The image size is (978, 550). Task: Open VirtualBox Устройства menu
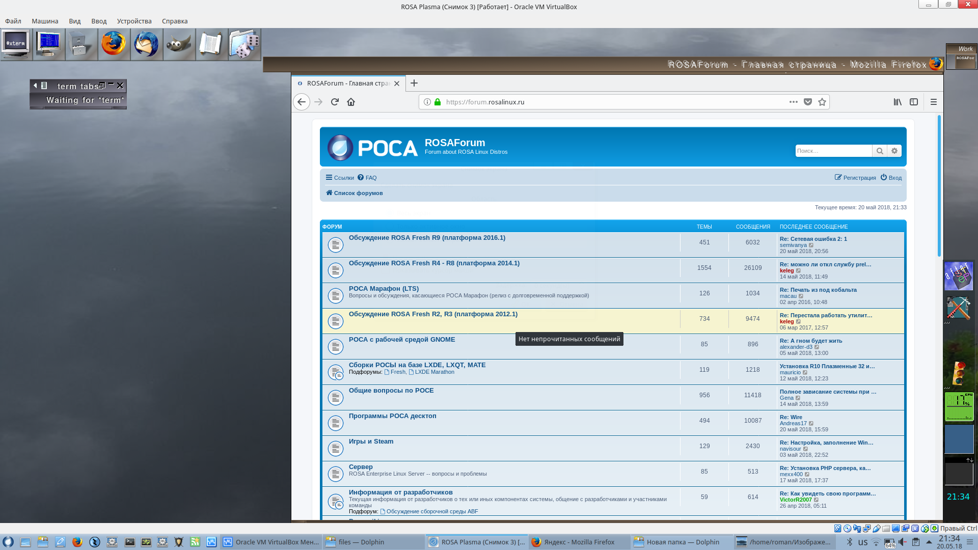coord(134,21)
